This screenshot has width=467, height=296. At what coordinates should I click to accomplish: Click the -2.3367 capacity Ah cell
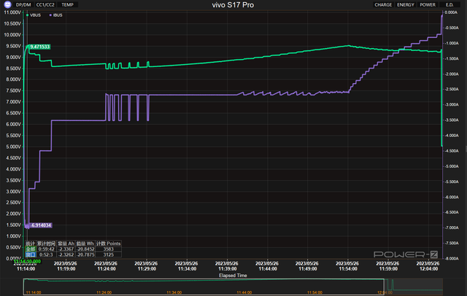click(x=66, y=249)
